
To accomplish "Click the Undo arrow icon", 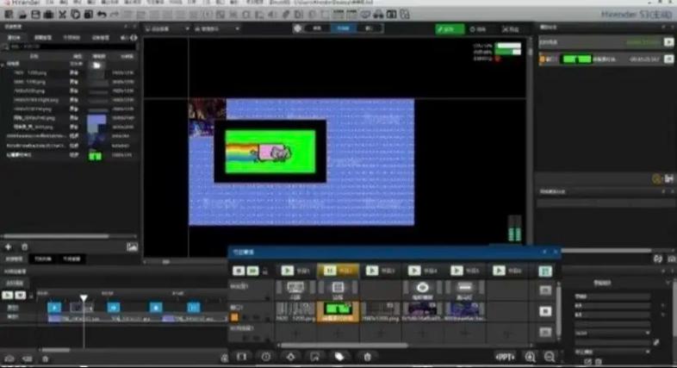I will 102,15.
